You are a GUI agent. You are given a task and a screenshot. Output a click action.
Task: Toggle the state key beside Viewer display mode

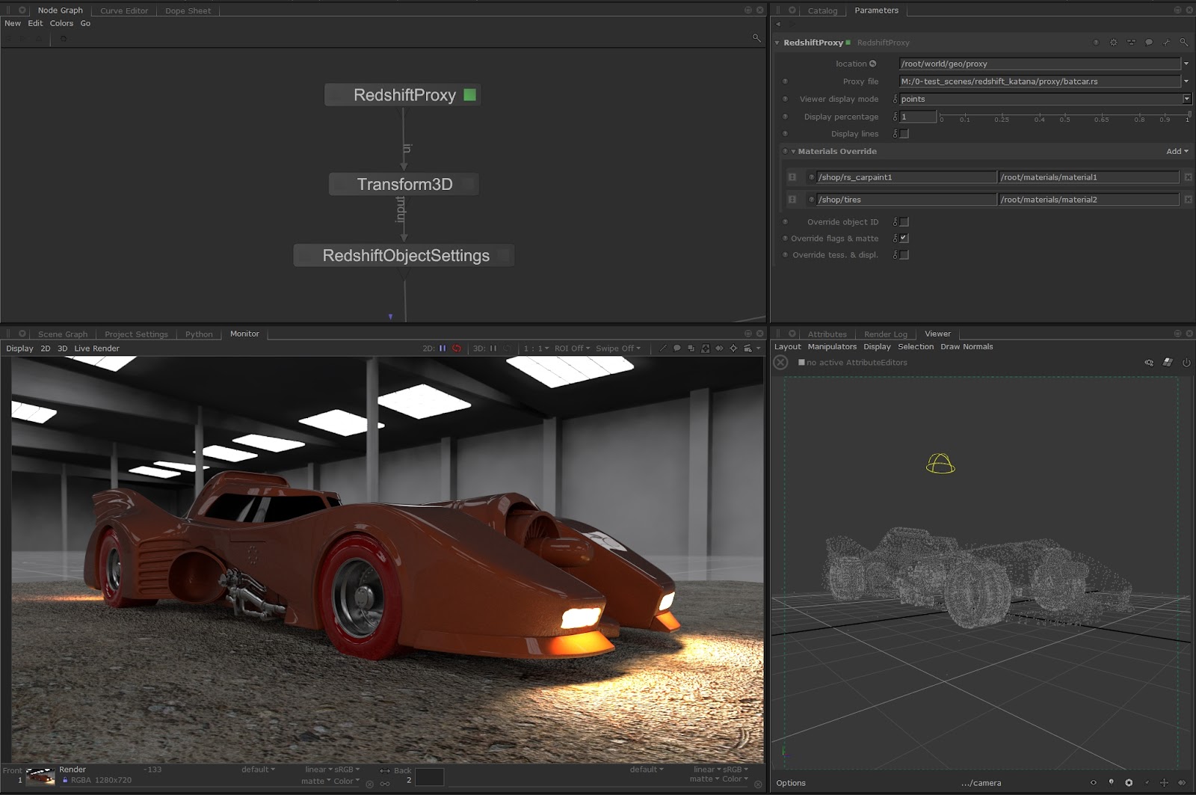point(895,99)
